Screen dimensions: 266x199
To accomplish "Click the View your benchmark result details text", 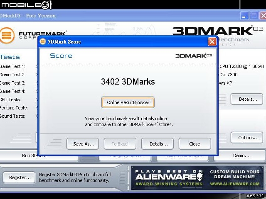I will coord(129,121).
